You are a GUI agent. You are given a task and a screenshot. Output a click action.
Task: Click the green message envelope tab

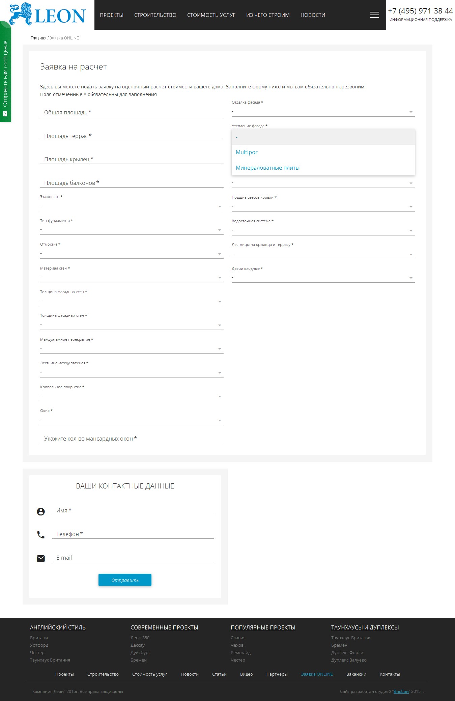[5, 114]
